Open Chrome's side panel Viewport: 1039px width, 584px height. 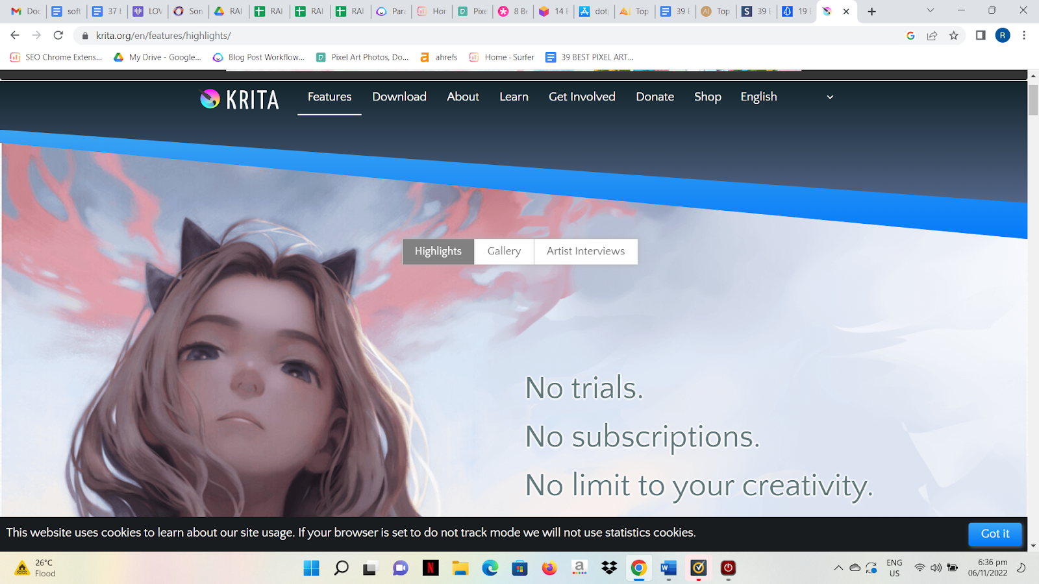tap(981, 36)
